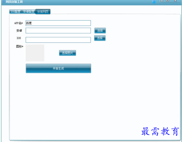Click the APP名 input field containing 百度

pyautogui.click(x=58, y=23)
